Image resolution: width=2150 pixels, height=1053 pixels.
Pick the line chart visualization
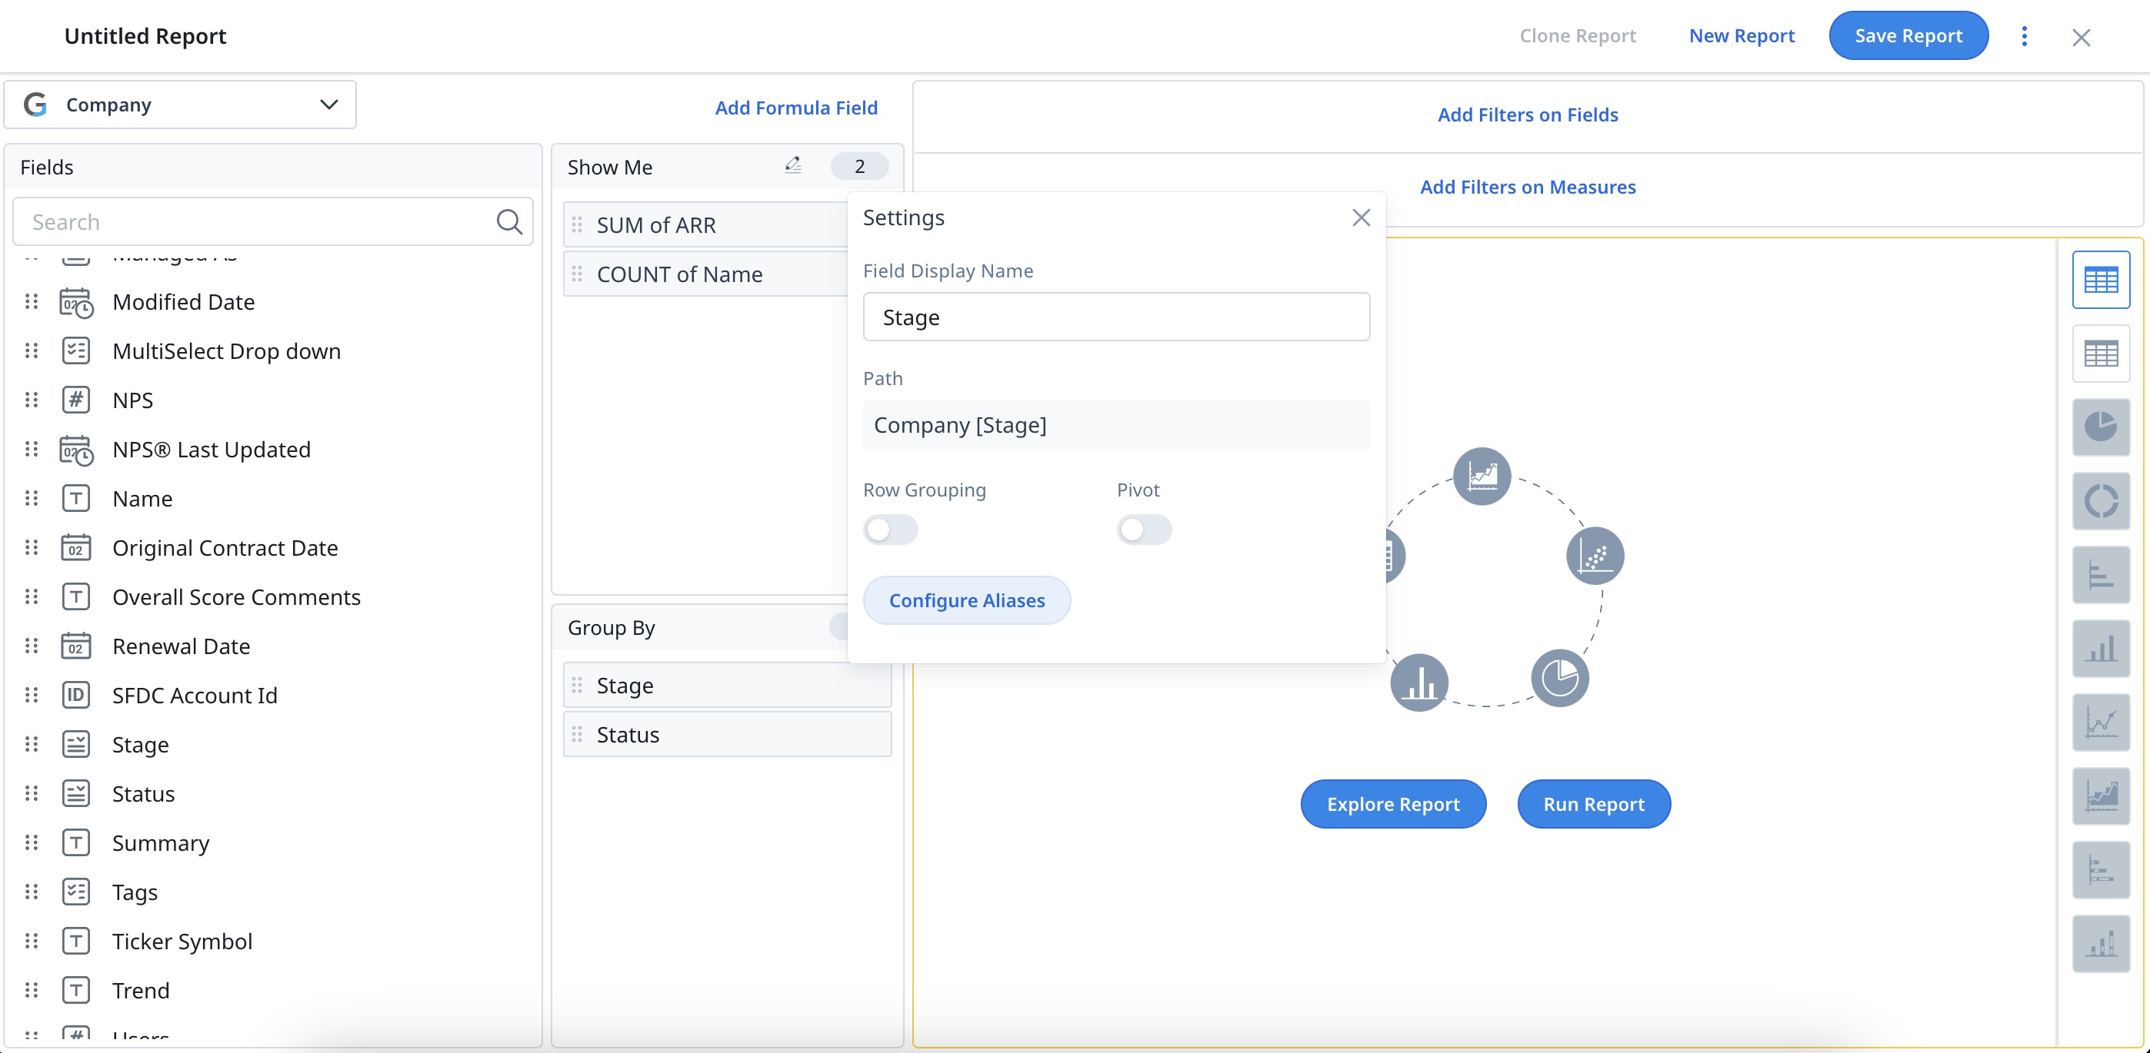2100,722
